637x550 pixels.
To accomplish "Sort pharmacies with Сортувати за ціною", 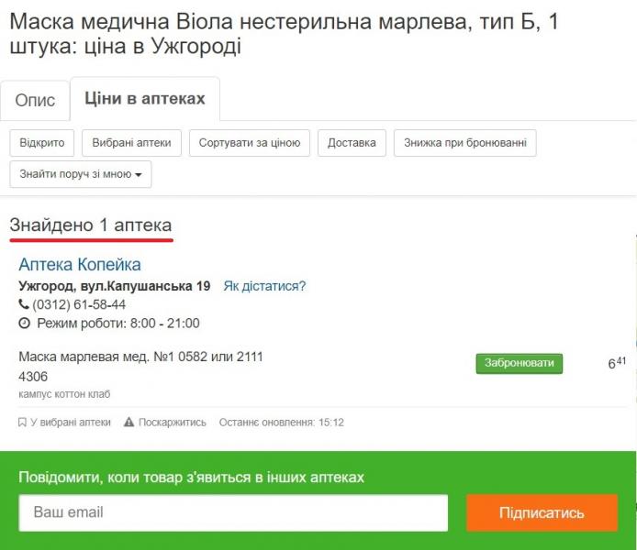I will 250,143.
